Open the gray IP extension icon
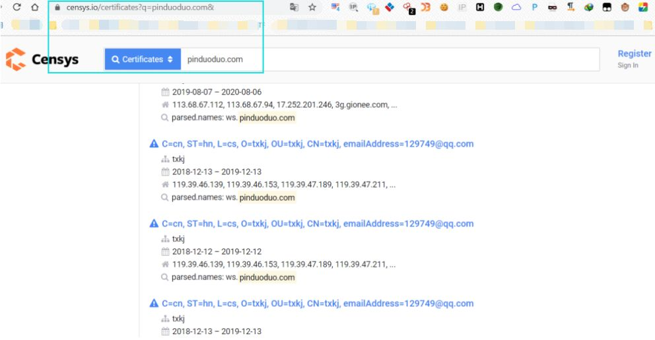 coord(462,7)
